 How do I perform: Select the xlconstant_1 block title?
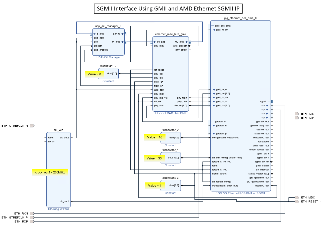171,150
